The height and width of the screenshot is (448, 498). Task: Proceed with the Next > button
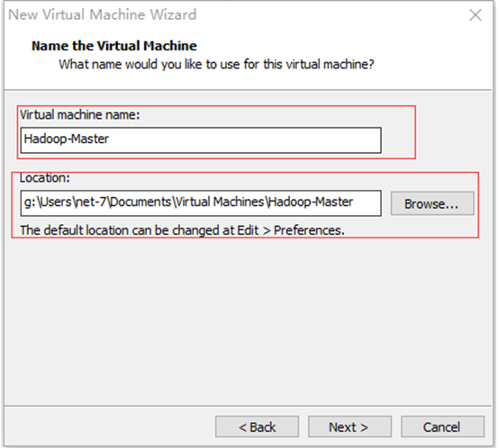349,427
